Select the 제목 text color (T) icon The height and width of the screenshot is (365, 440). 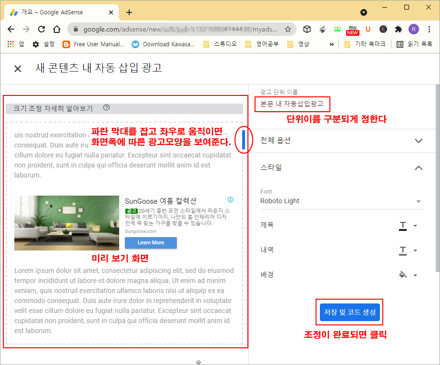pos(402,225)
